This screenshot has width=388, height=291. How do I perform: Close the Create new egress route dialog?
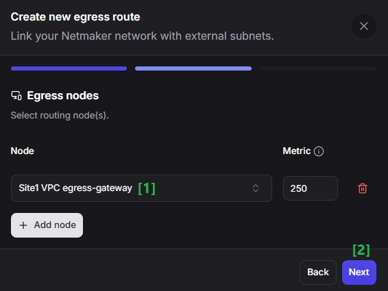[364, 26]
